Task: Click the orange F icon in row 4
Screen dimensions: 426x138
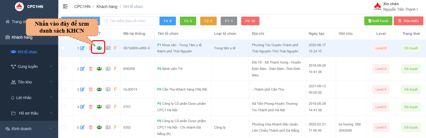Action: tap(115, 107)
